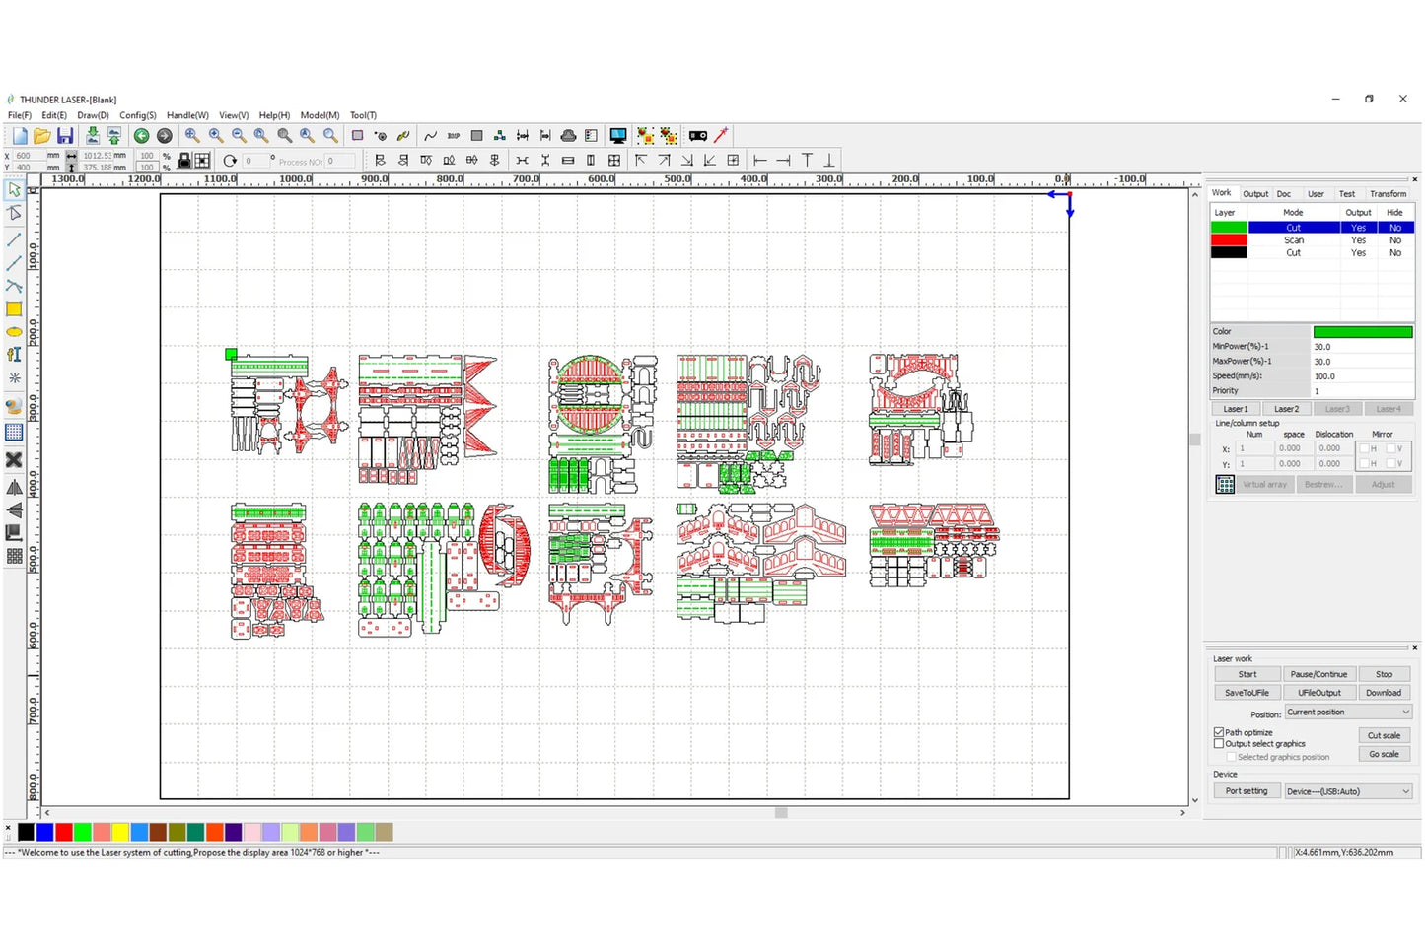Viewport: 1425px width, 950px height.
Task: Open the Config(S) menu
Action: [138, 115]
